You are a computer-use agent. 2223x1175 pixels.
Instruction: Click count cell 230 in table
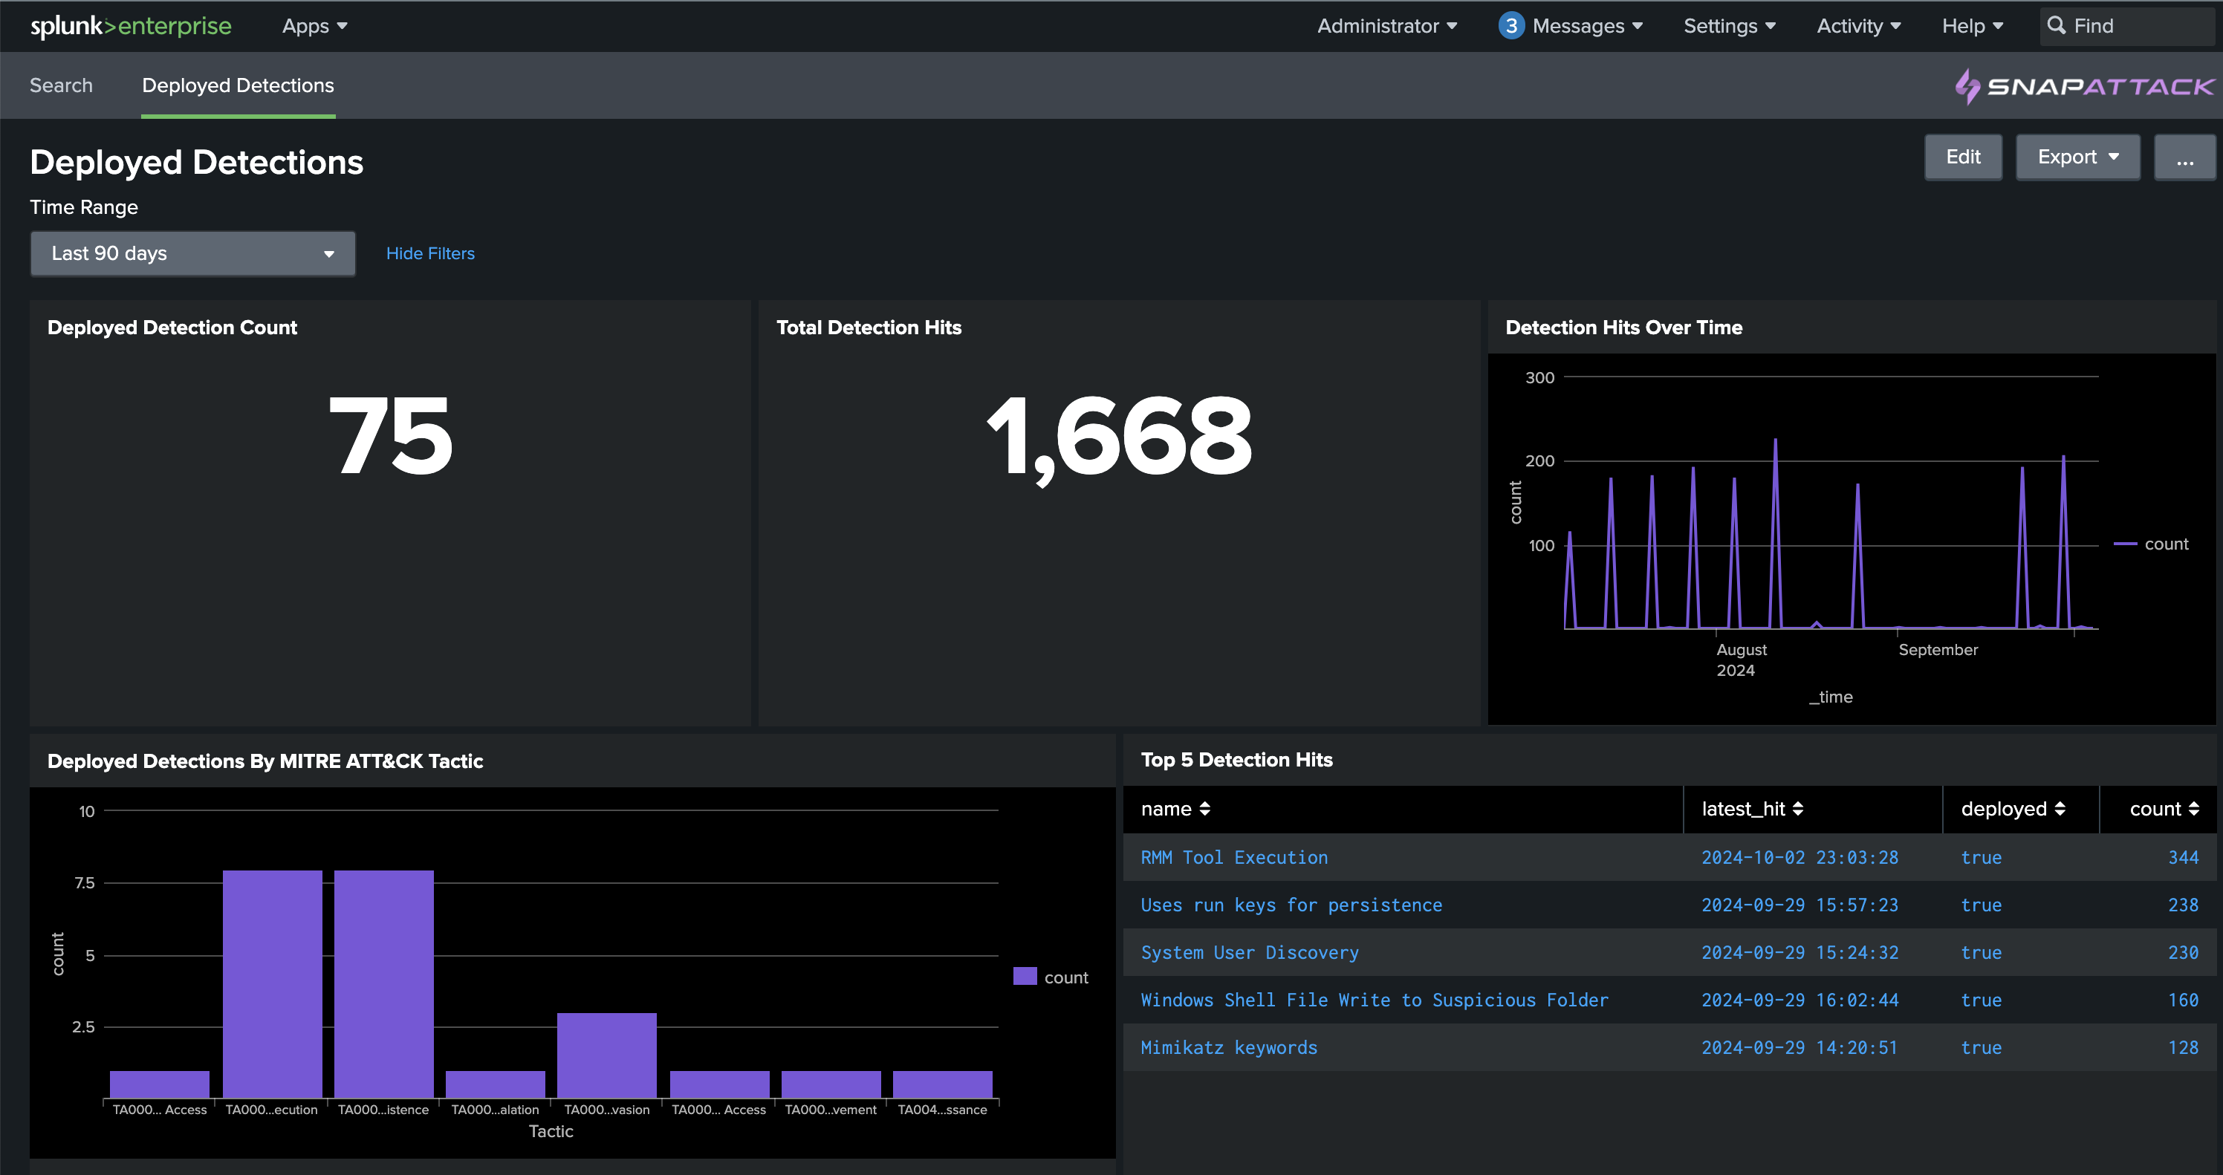coord(2184,952)
